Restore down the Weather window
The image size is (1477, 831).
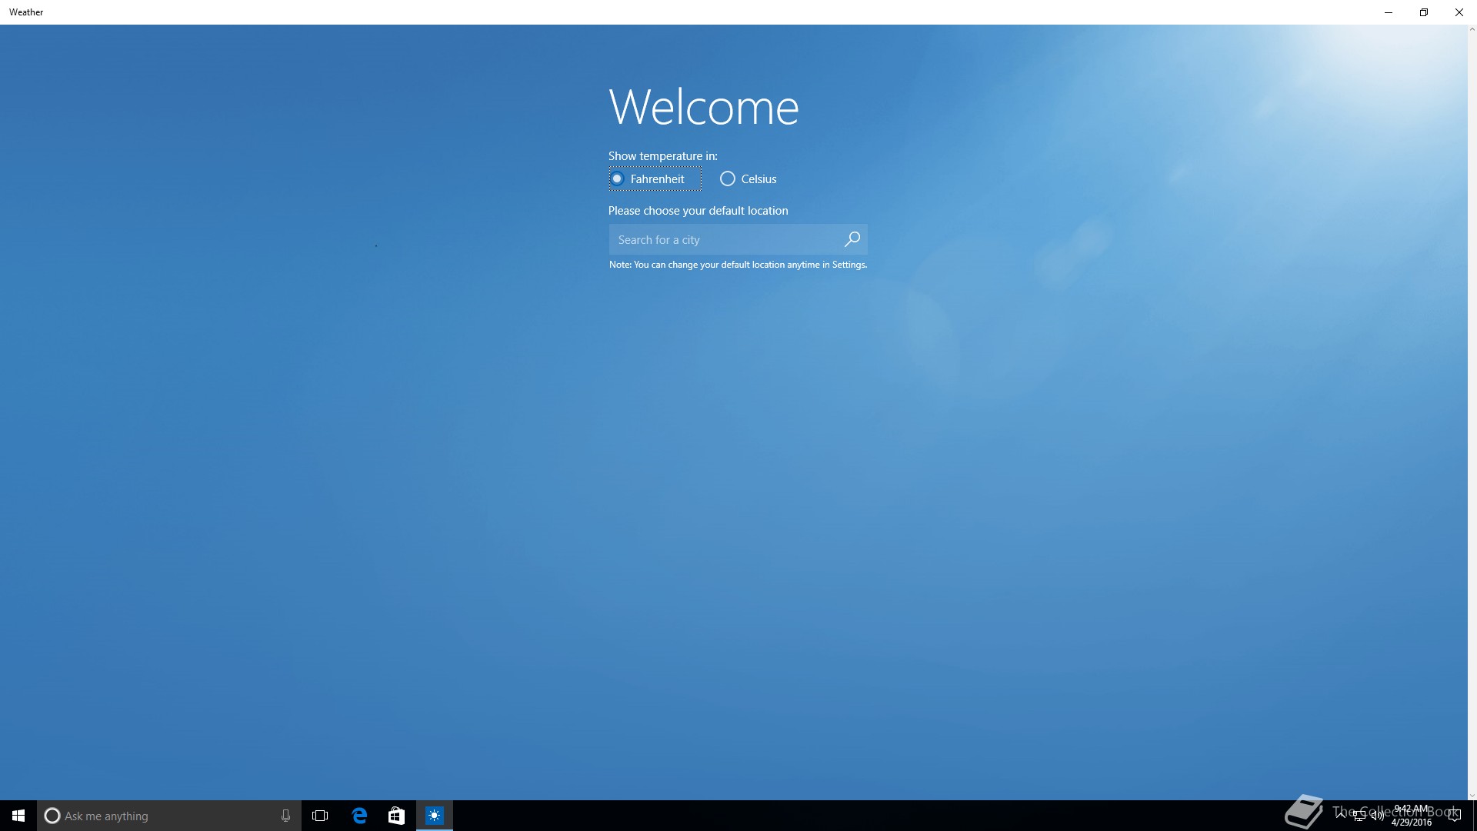tap(1424, 12)
